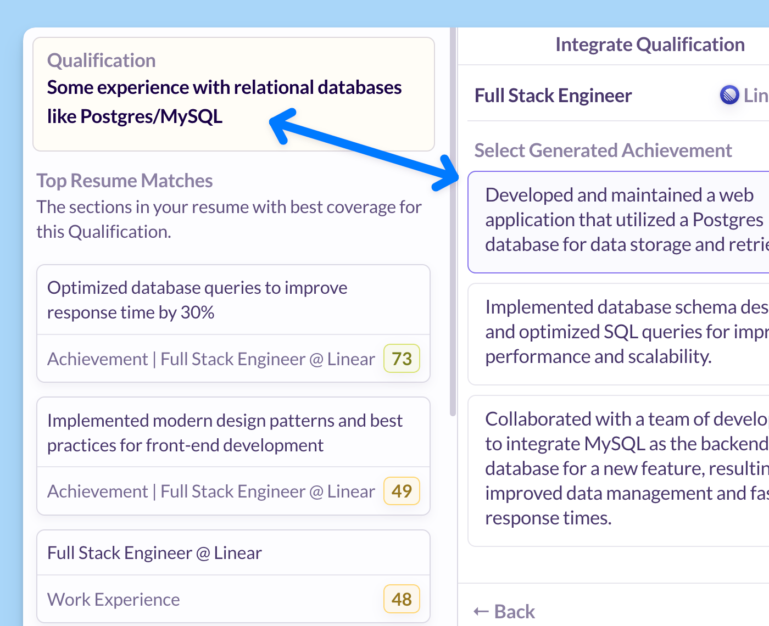The image size is (769, 626).
Task: Click the Full Stack Engineer job title
Action: (x=553, y=96)
